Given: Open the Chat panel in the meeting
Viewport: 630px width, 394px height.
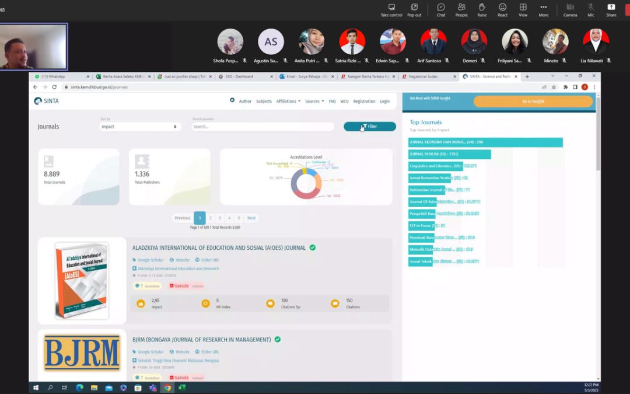Looking at the screenshot, I should pos(441,10).
